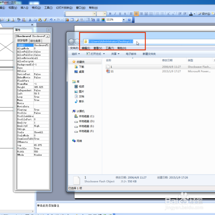Select 桌面 in Explorer navigation pane

tap(79, 72)
